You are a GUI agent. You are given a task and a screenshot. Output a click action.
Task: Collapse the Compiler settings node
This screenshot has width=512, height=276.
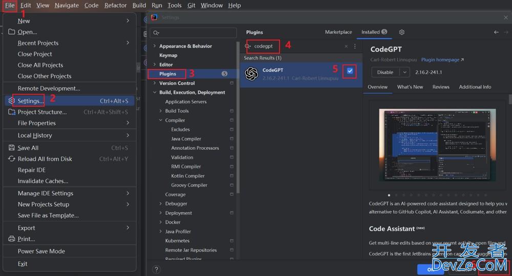[160, 120]
